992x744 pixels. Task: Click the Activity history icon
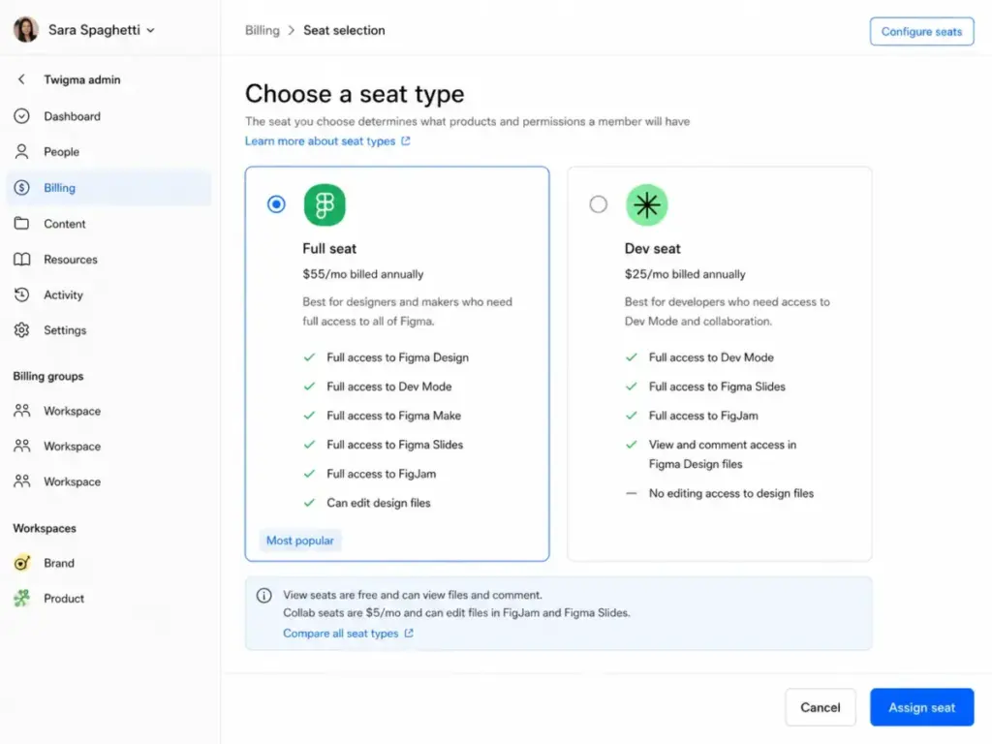pyautogui.click(x=21, y=294)
